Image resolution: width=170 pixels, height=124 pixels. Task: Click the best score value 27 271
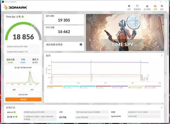pyautogui.click(x=35, y=63)
